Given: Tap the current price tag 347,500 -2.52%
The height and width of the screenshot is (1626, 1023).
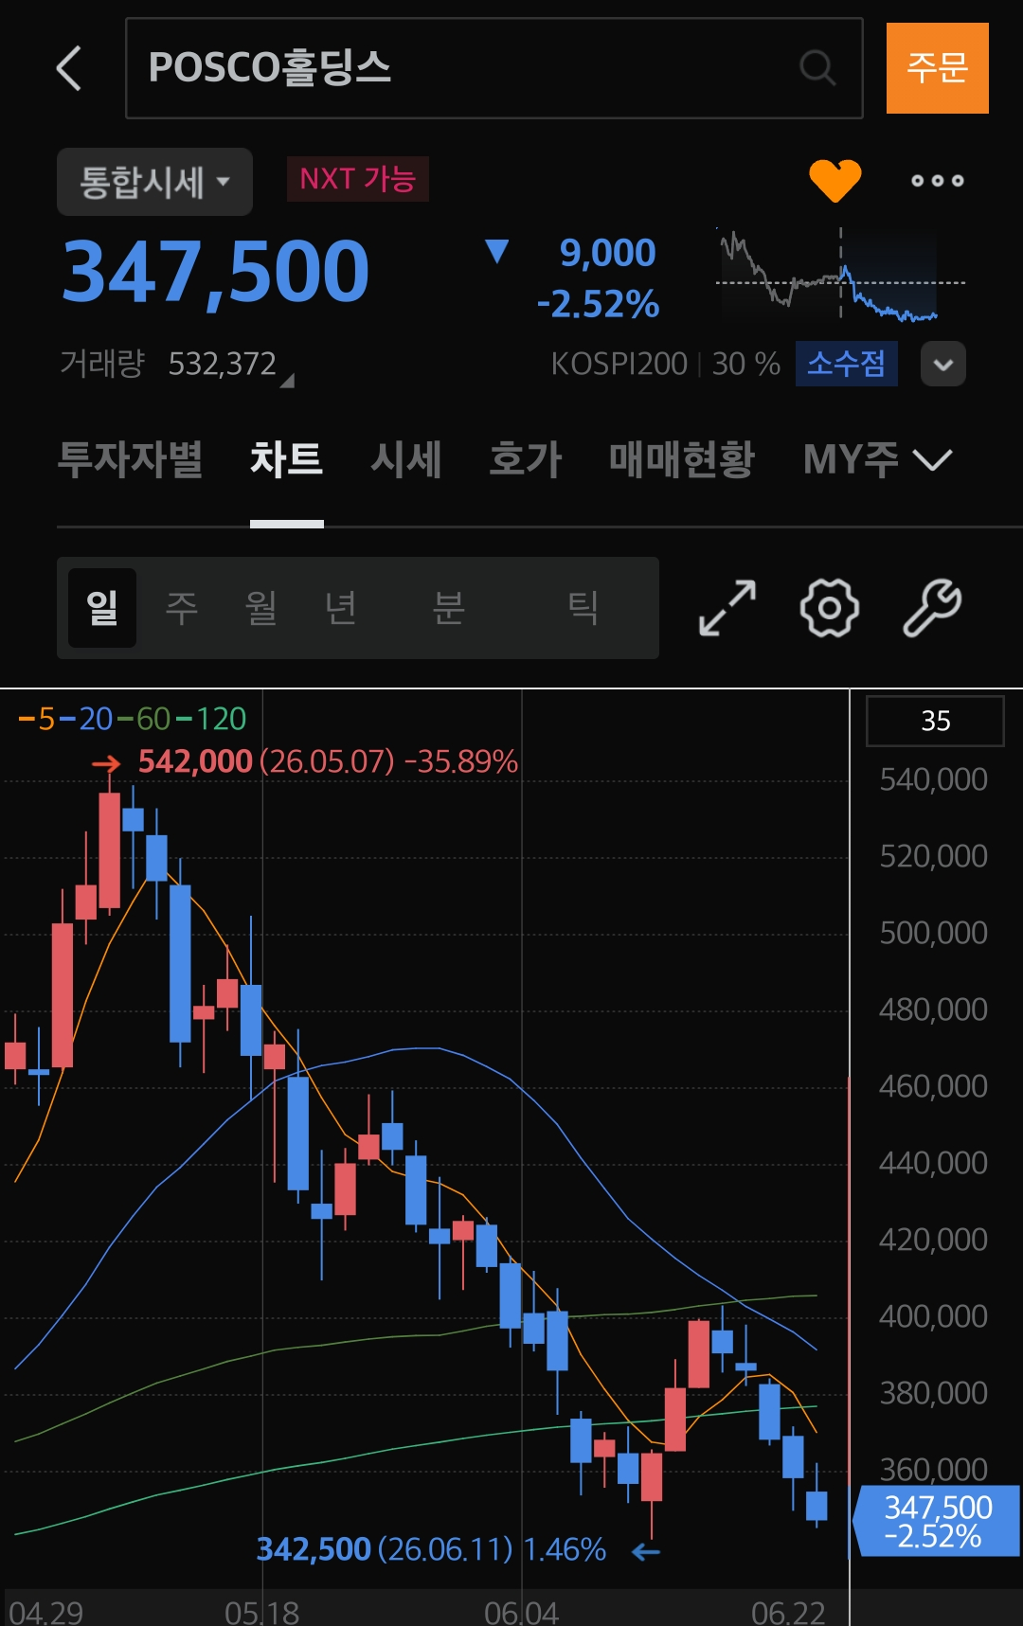Looking at the screenshot, I should (x=937, y=1521).
